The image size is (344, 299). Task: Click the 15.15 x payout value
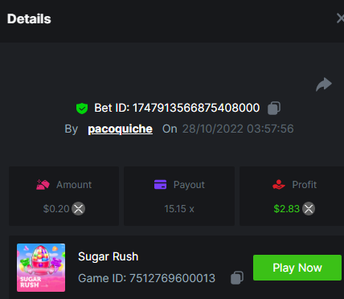coord(179,209)
